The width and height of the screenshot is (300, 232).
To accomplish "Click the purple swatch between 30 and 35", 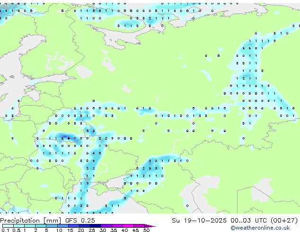I will pos(106,226).
